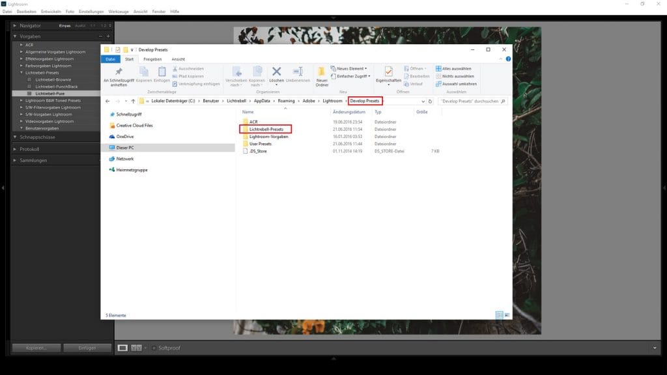Open Lightroom Entwickeln menu
This screenshot has height=375, width=667.
(51, 12)
